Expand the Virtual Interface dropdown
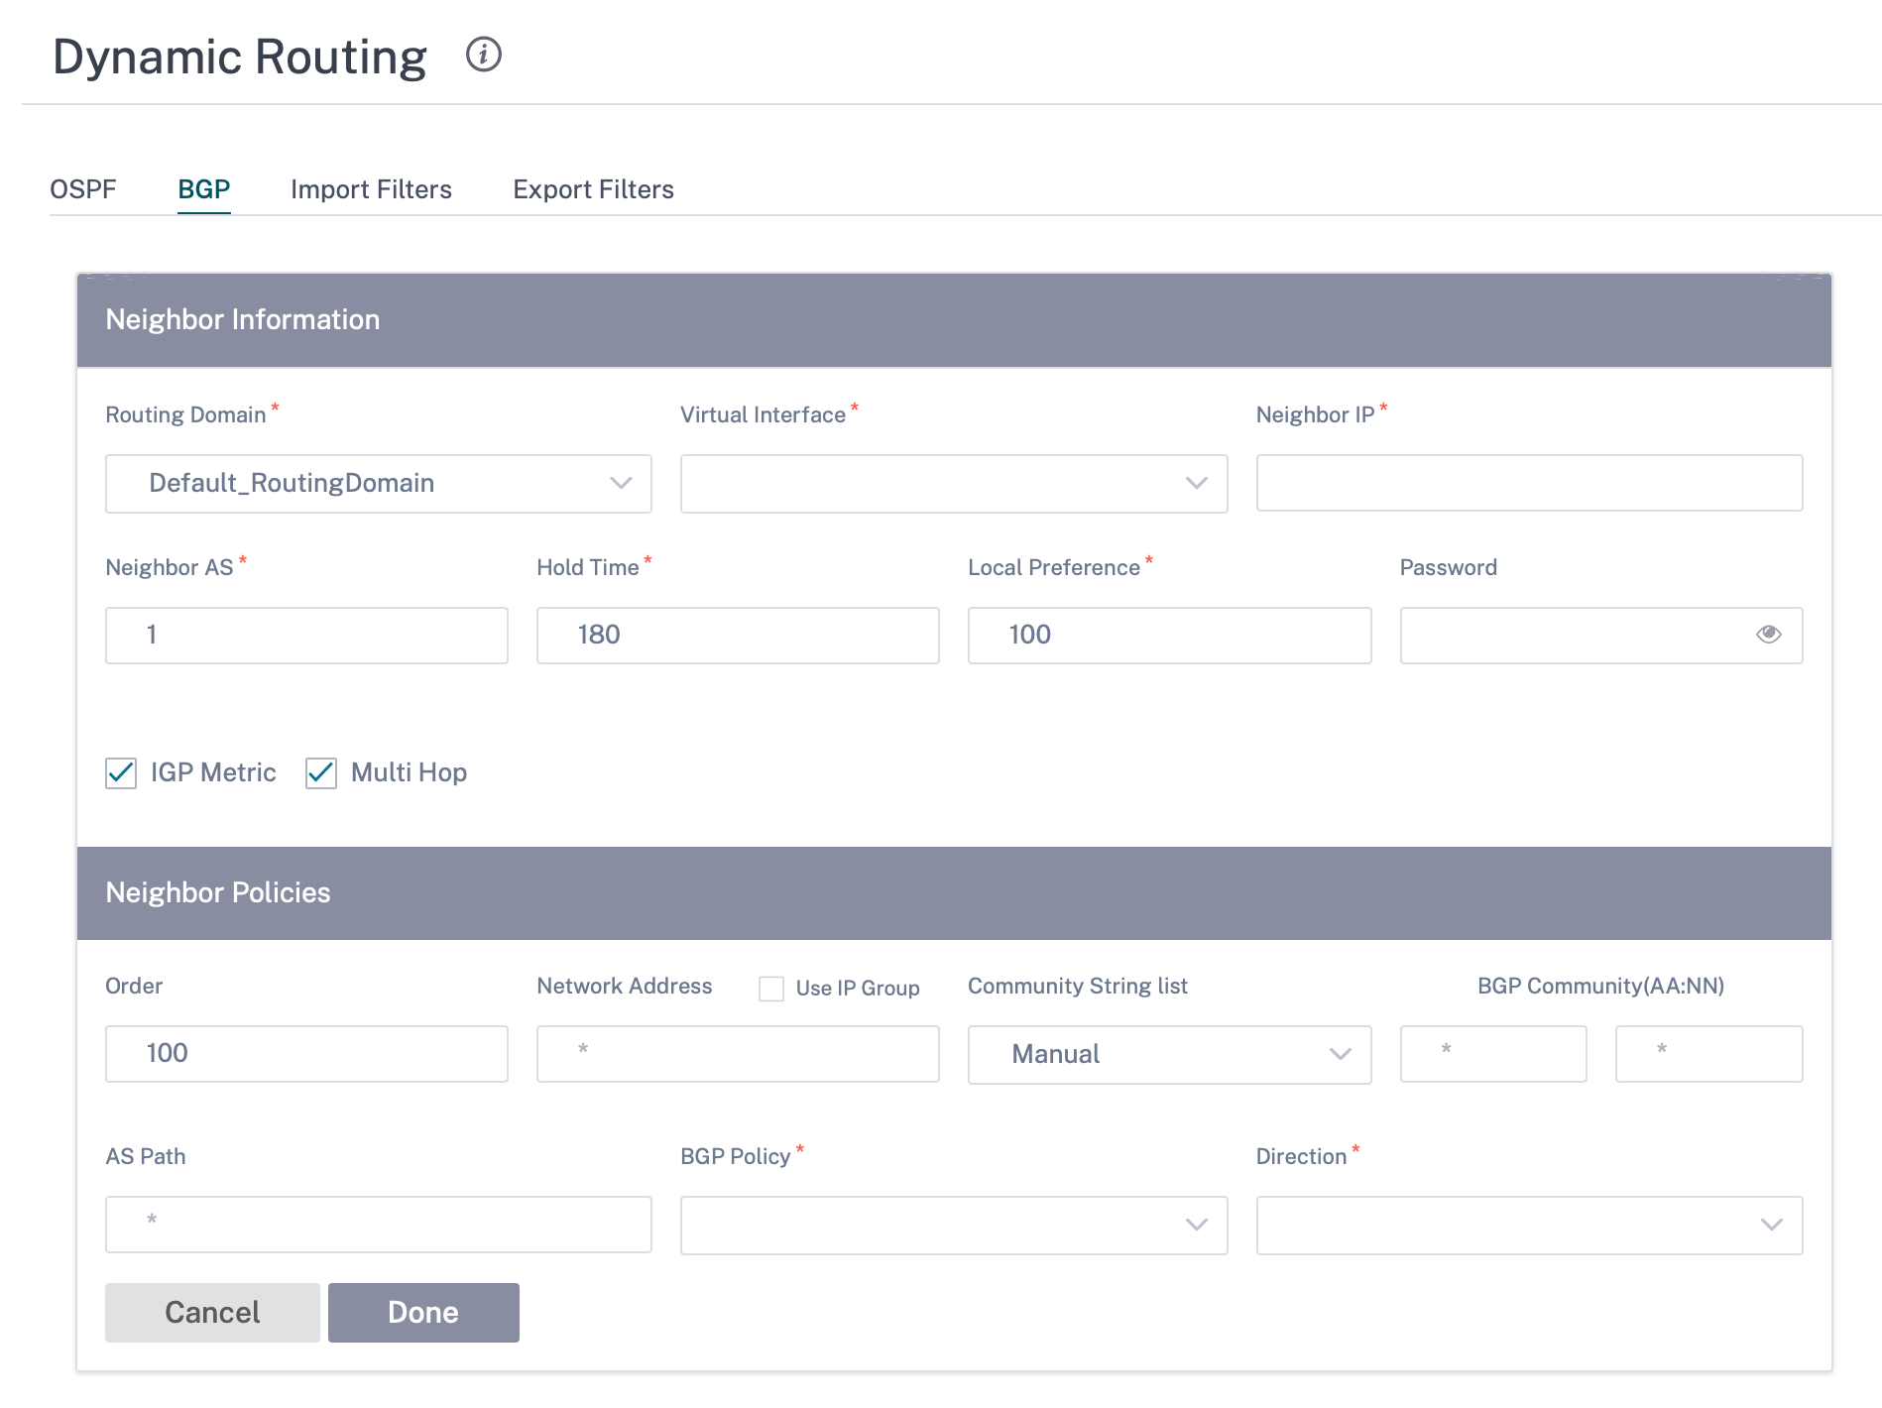The image size is (1882, 1408). coord(954,484)
